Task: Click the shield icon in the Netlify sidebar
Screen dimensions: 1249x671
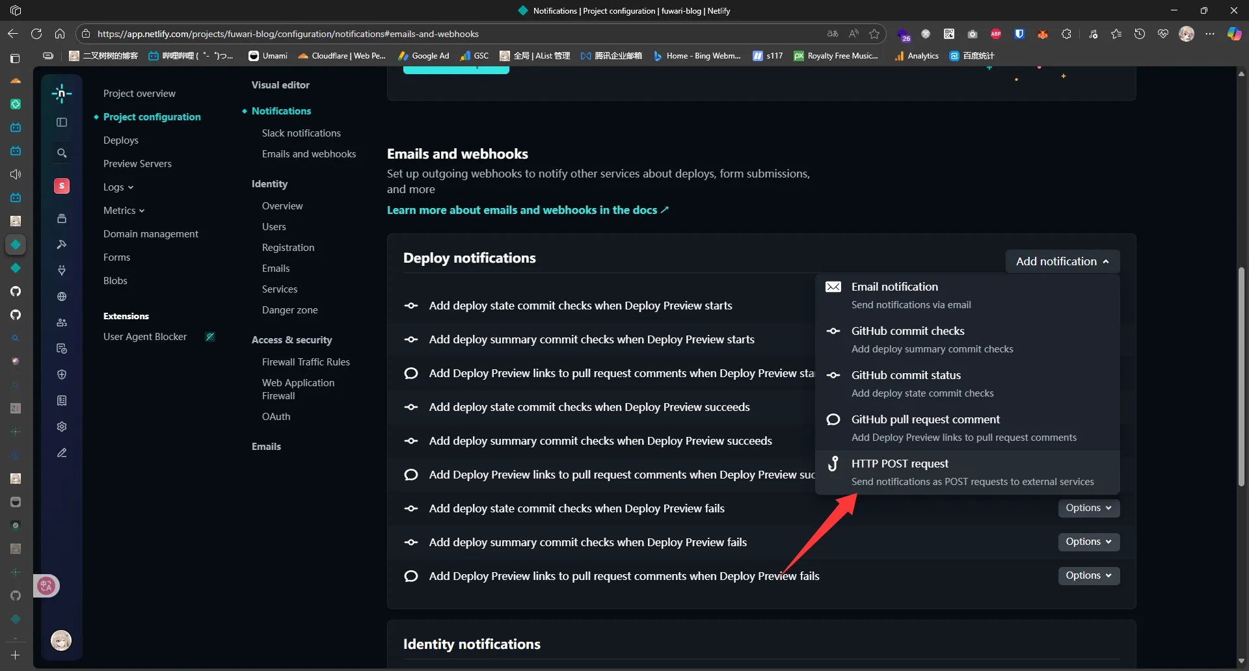Action: click(x=62, y=375)
